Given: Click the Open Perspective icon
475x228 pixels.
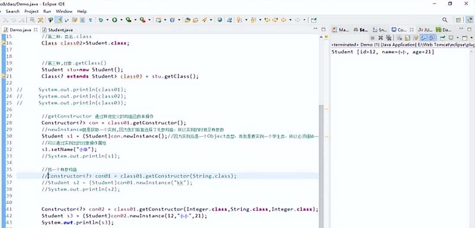Looking at the screenshot, I should (x=459, y=20).
